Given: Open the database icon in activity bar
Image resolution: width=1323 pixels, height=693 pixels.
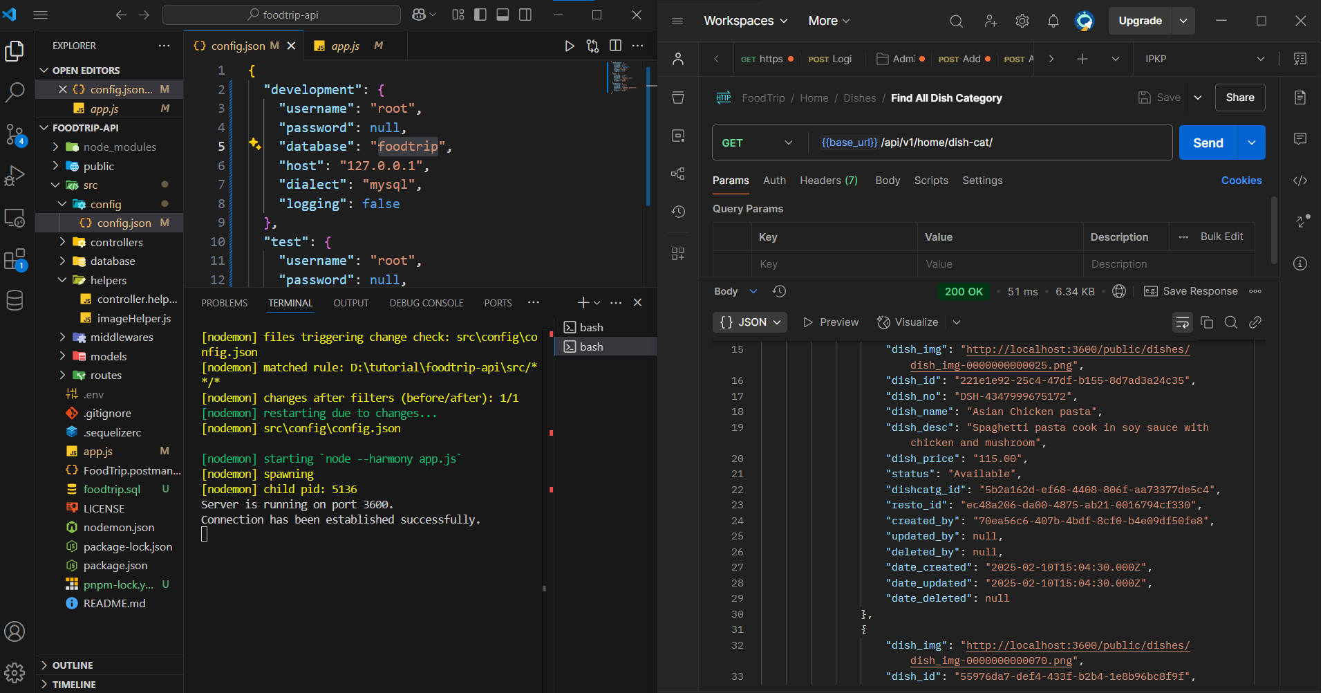Looking at the screenshot, I should 15,300.
